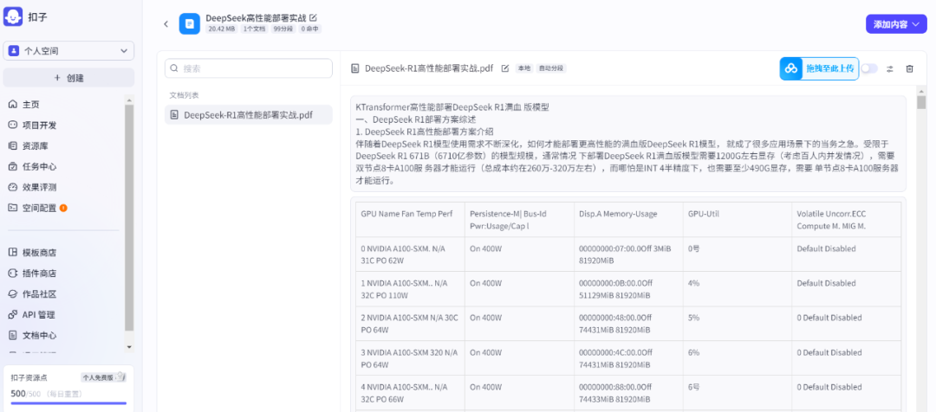
Task: Click the search magnifier icon
Action: click(x=174, y=68)
